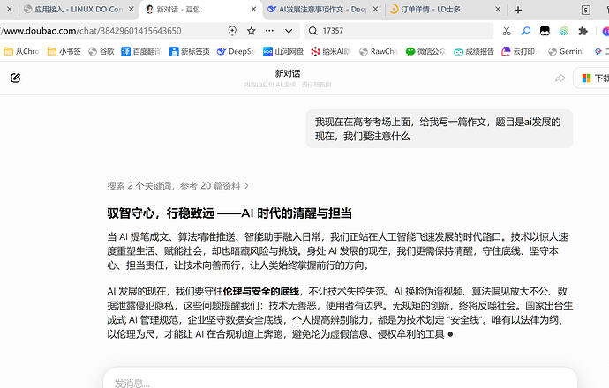Close the 订单详情 - LD士多 tab
609x388 pixels.
(x=498, y=9)
